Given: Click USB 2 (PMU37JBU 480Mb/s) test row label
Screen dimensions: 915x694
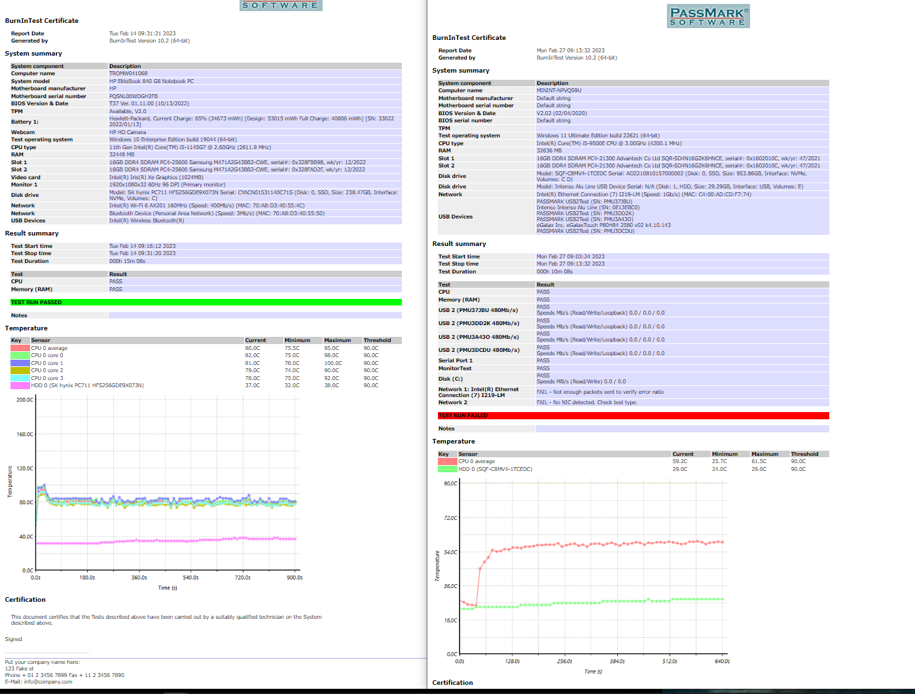Looking at the screenshot, I should [x=478, y=310].
